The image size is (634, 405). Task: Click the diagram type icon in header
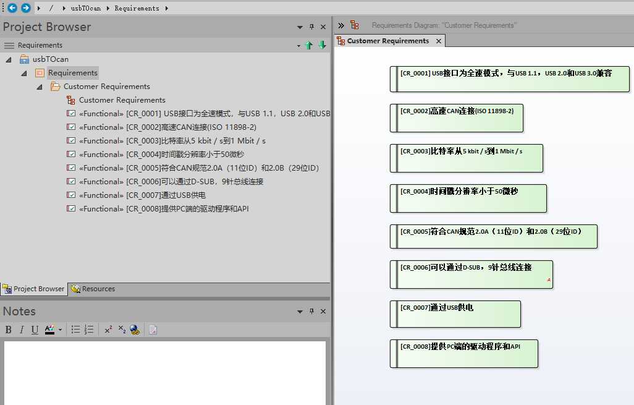(355, 25)
